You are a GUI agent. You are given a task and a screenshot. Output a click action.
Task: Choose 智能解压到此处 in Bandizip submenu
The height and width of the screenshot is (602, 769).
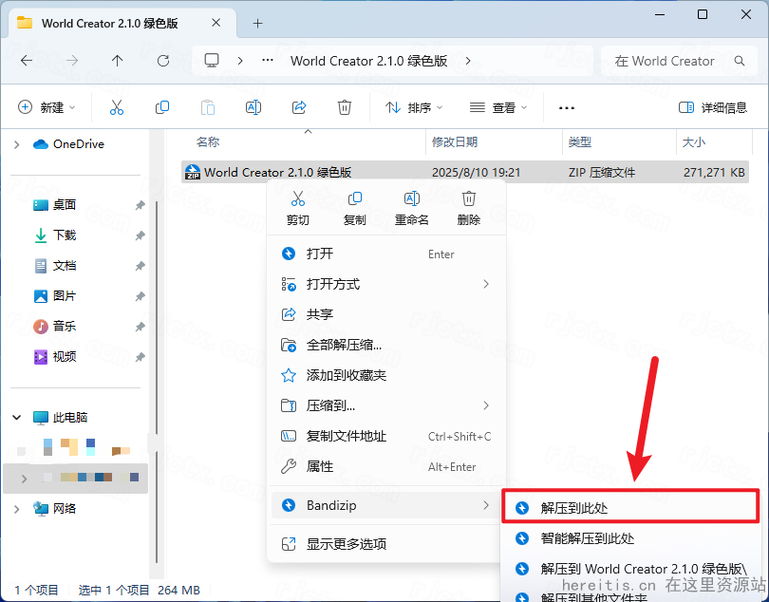point(630,538)
